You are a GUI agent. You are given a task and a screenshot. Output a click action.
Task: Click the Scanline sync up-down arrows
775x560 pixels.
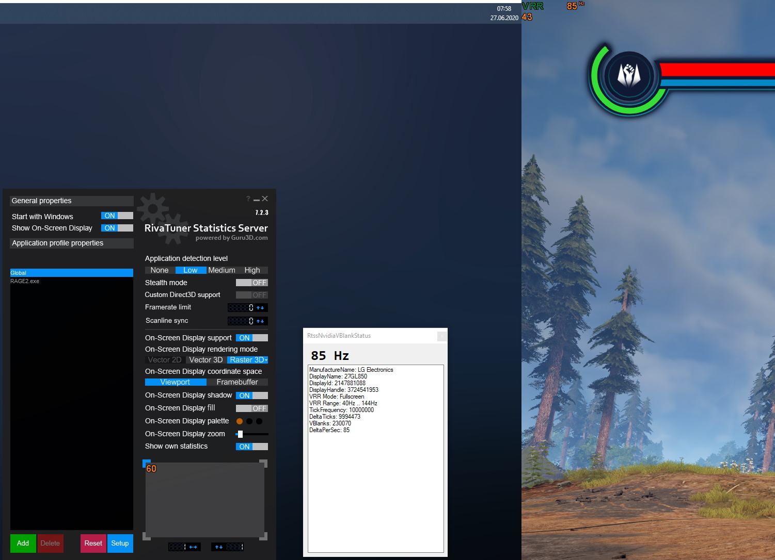[x=260, y=321]
